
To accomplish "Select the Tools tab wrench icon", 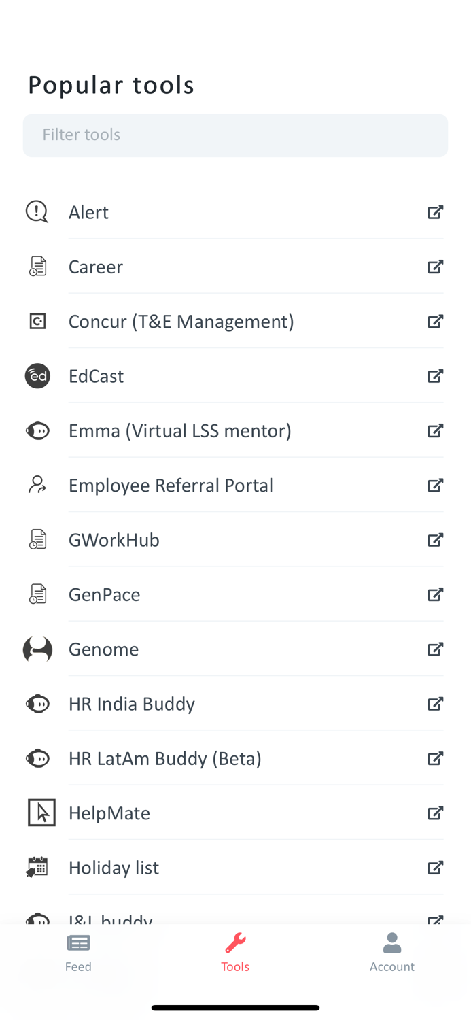I will (x=235, y=942).
